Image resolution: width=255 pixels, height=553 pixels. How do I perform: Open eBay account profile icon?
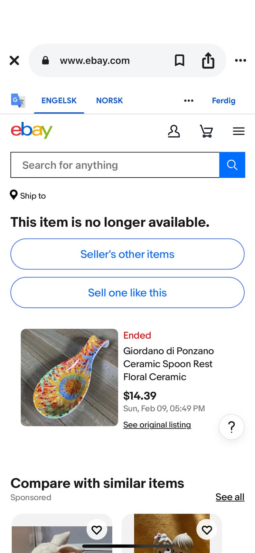(174, 131)
